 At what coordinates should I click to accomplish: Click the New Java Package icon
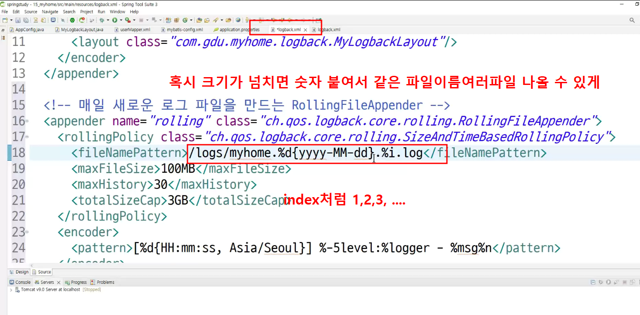(x=176, y=20)
